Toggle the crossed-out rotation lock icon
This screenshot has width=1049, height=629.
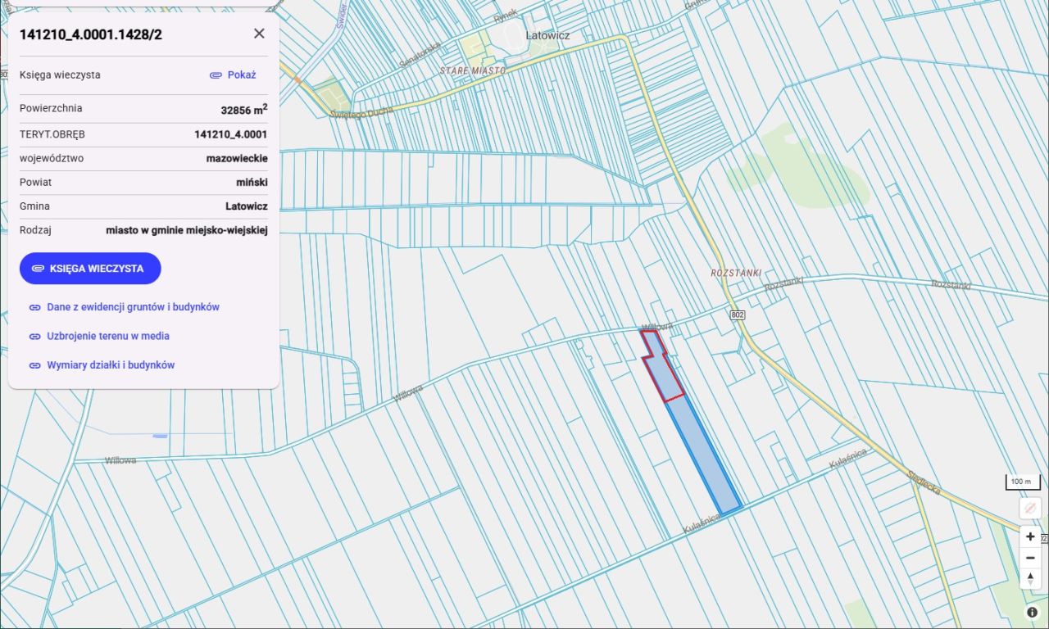pos(1030,509)
